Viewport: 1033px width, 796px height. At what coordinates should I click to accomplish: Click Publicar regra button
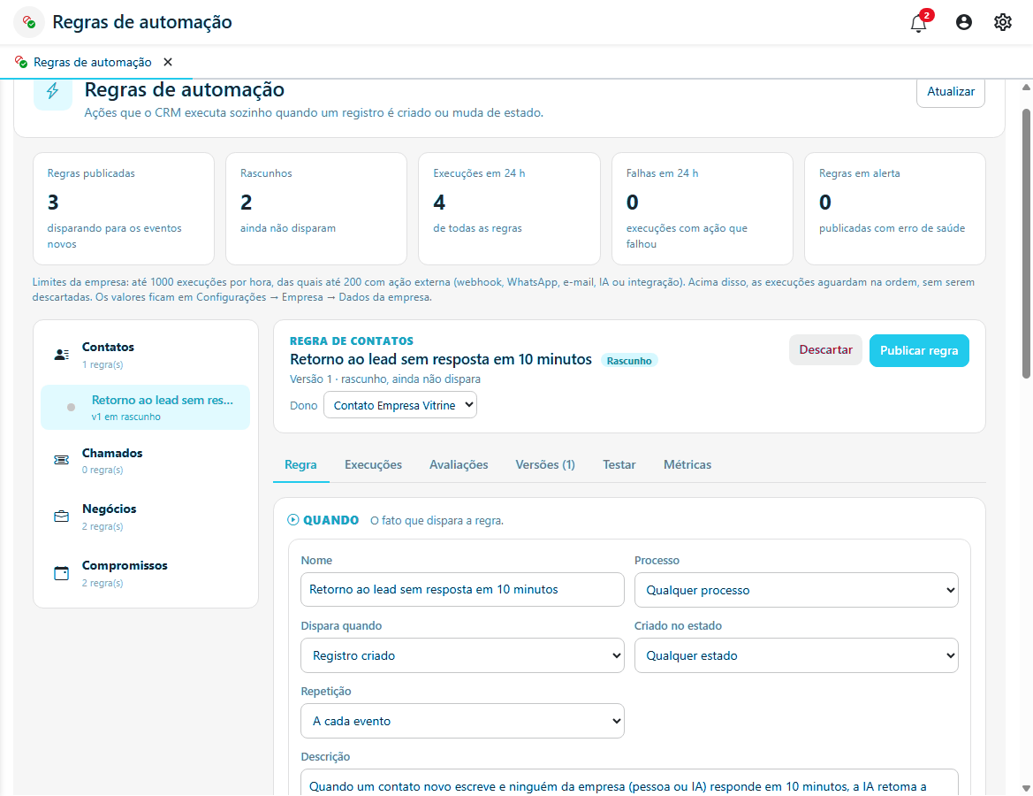point(919,350)
